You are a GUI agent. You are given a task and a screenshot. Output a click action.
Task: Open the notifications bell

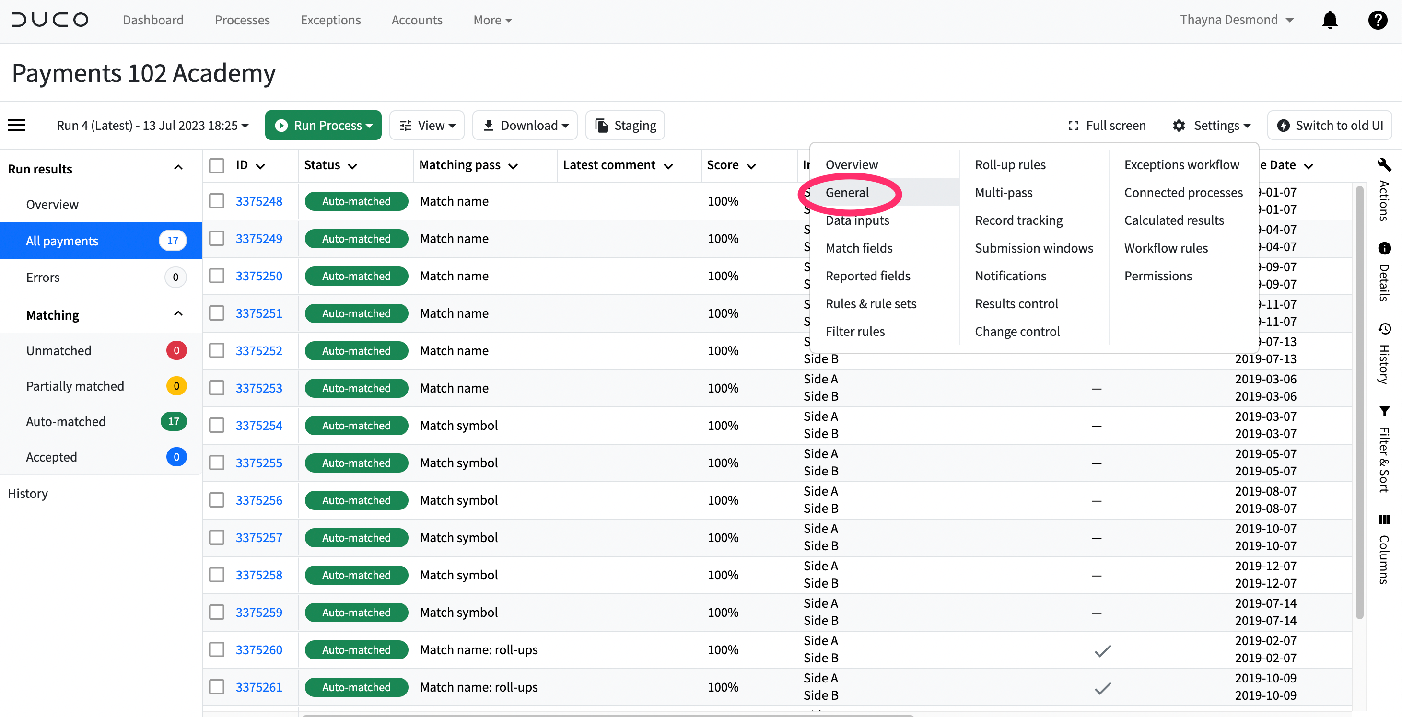click(1330, 20)
